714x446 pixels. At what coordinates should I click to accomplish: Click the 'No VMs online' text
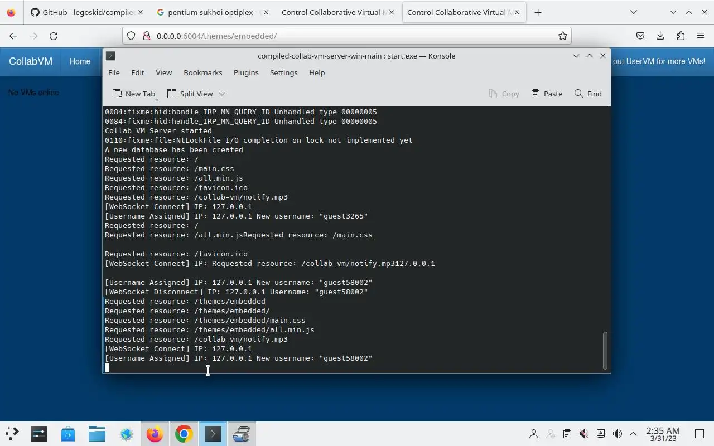tap(33, 93)
